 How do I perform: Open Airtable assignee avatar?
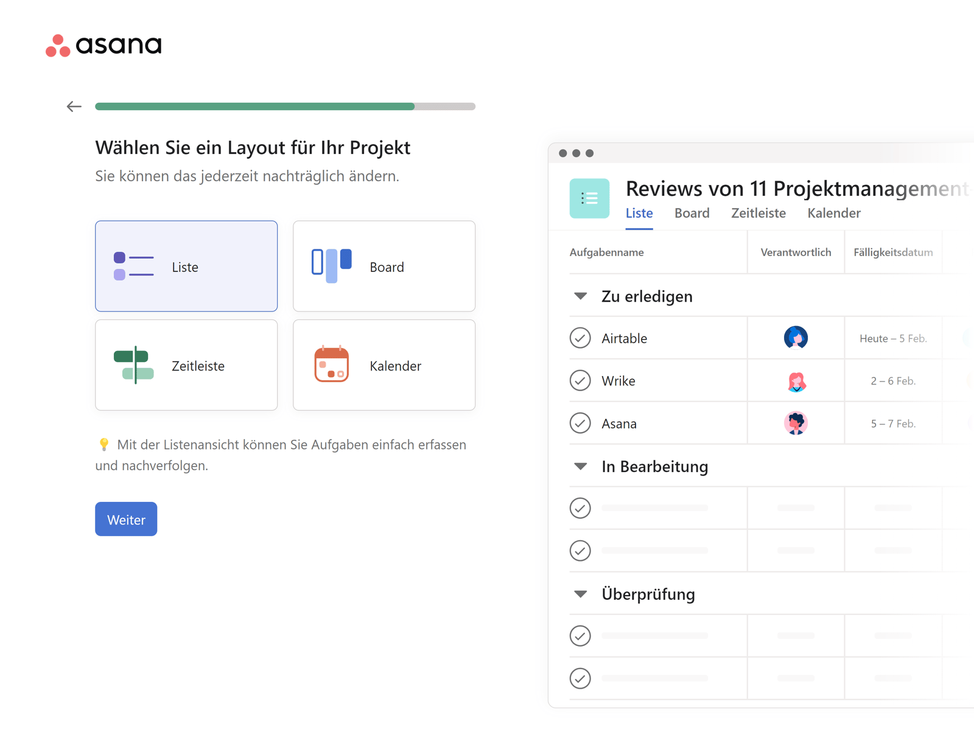[796, 338]
